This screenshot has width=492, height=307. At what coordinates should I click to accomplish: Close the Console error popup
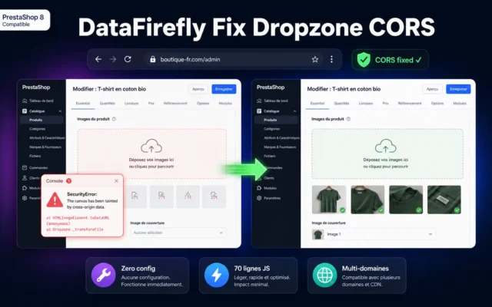click(x=116, y=181)
